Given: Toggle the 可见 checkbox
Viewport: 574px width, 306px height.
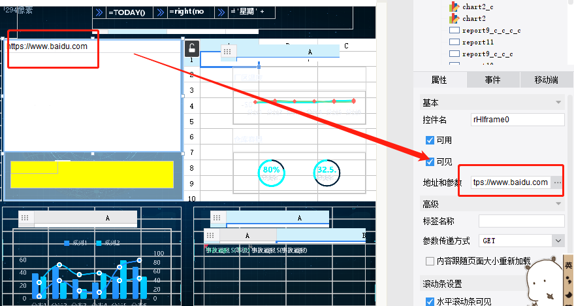Looking at the screenshot, I should (430, 161).
